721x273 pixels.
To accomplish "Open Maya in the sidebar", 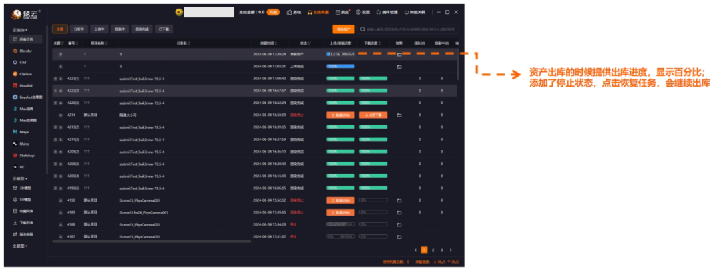I will pyautogui.click(x=21, y=132).
